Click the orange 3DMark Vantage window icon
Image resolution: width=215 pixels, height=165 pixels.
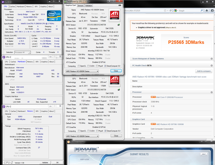tap(69, 142)
